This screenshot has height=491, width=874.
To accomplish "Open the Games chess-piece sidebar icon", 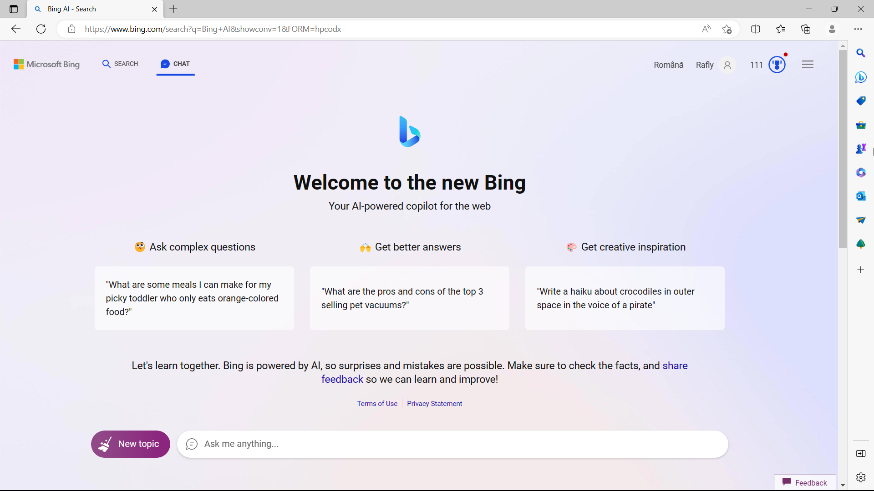I will pos(860,149).
